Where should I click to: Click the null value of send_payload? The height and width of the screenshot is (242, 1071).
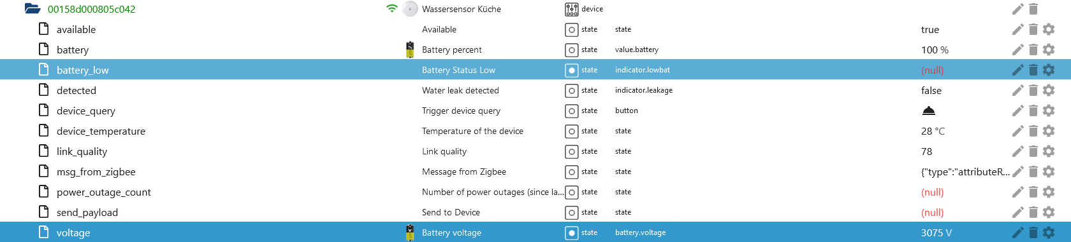932,212
